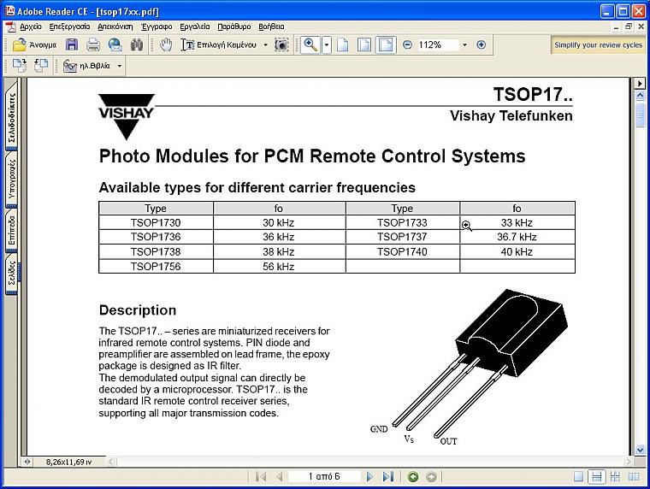Click the Email globe icon
650x489 pixels.
(x=115, y=44)
